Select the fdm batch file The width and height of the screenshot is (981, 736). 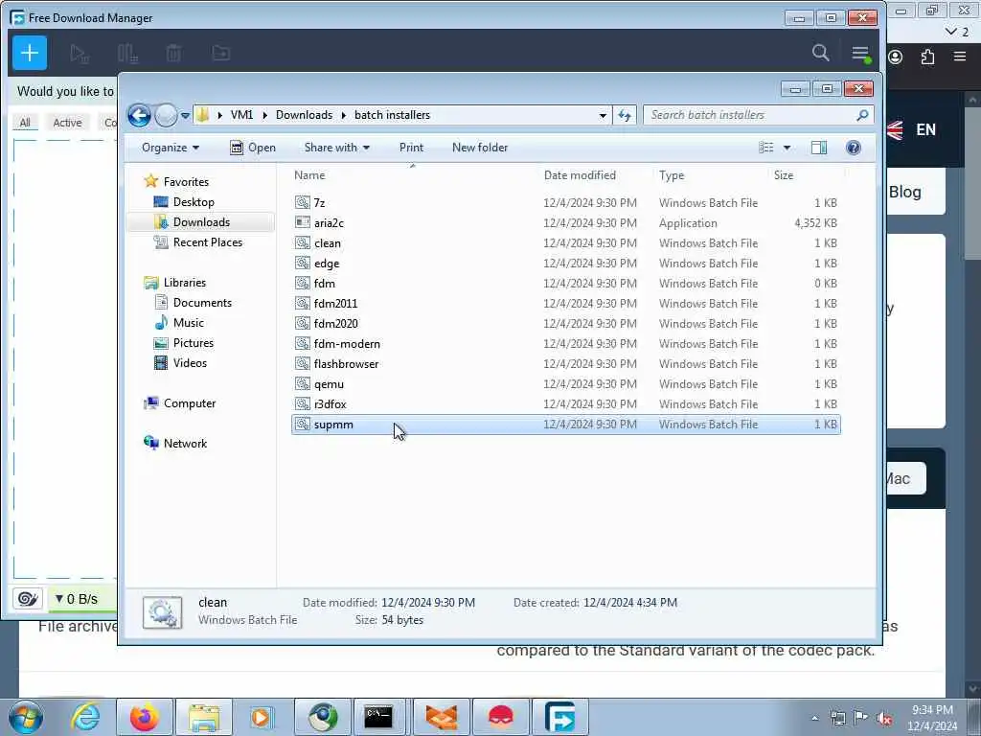click(566, 283)
